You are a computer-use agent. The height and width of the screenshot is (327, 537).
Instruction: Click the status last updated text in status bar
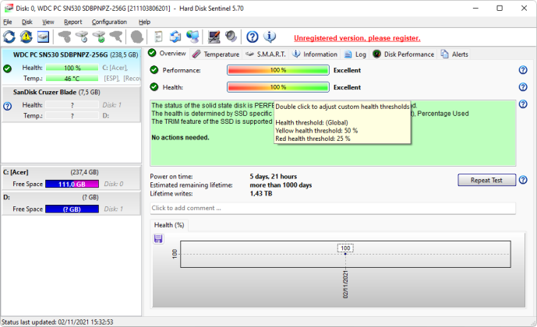tap(57, 322)
